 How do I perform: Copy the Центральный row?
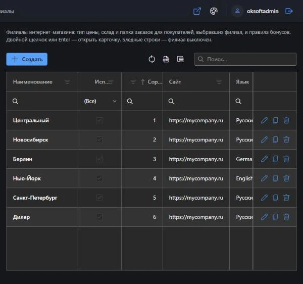[275, 120]
